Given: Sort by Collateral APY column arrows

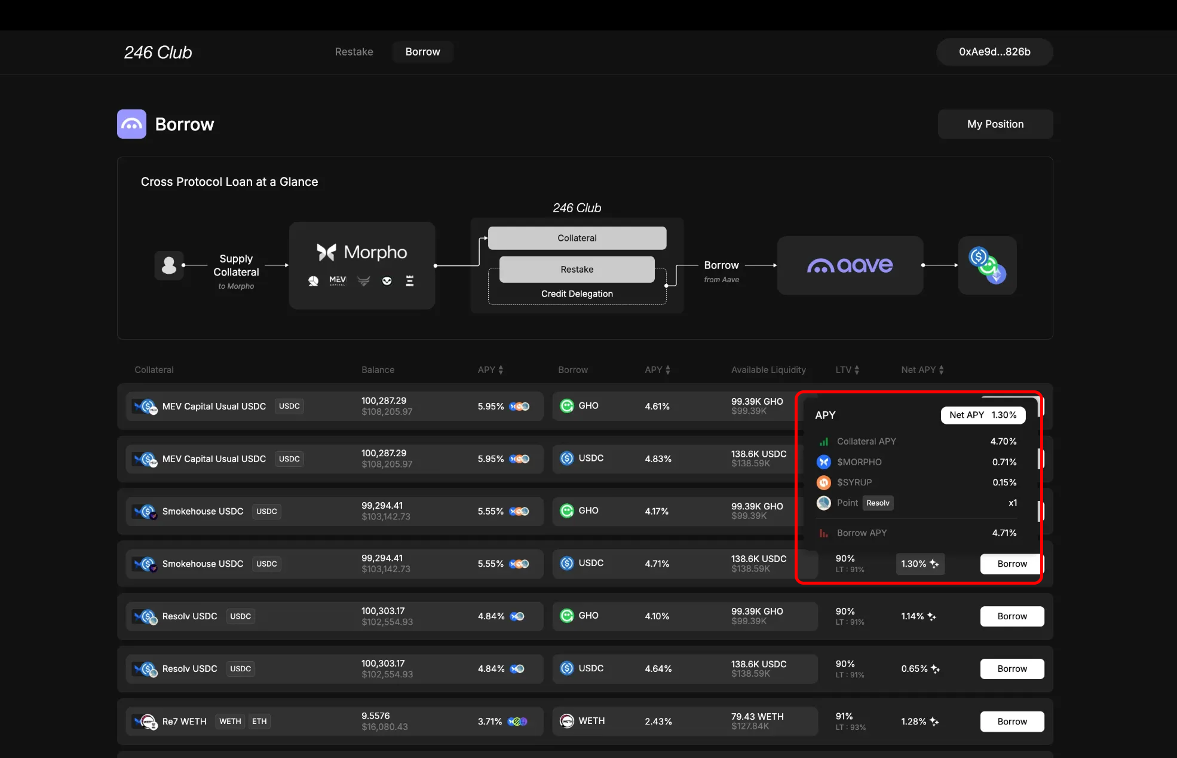Looking at the screenshot, I should tap(501, 370).
